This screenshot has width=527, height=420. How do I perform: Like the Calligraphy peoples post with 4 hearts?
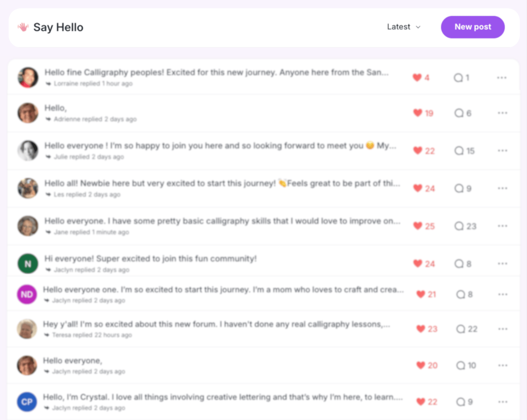(417, 78)
